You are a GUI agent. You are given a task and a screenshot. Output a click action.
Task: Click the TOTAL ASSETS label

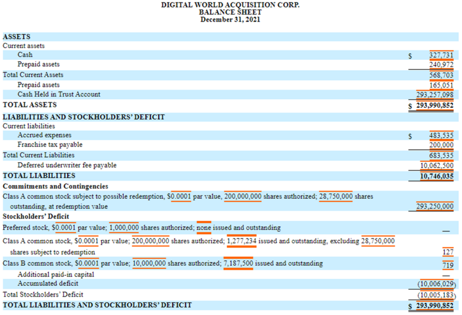(30, 105)
